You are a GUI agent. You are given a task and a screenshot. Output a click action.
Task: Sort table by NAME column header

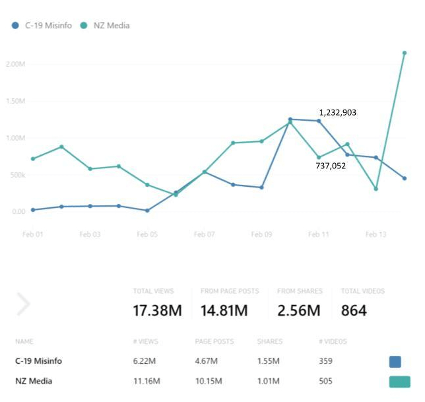tap(24, 342)
